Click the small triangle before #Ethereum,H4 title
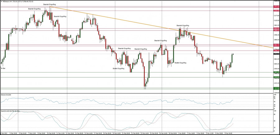 tap(1, 2)
